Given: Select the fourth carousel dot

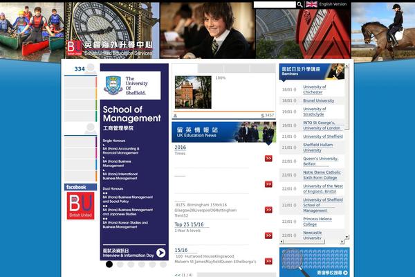Looking at the screenshot, I should pos(142,265).
